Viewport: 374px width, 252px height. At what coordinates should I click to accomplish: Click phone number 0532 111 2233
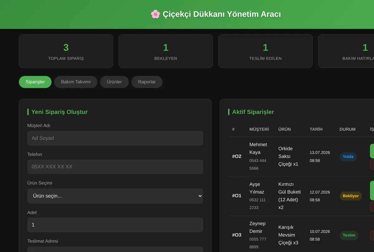(257, 204)
